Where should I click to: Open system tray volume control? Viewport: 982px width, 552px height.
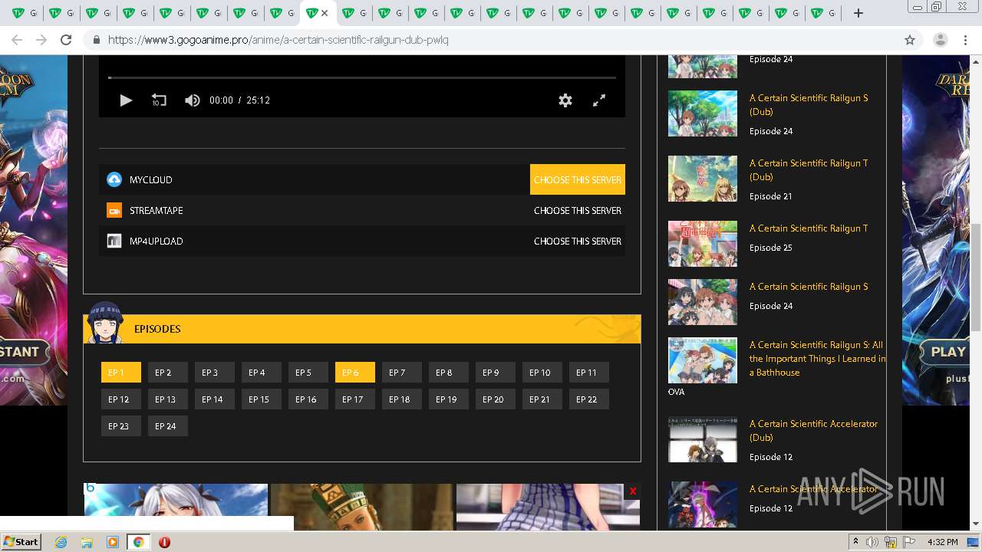872,542
